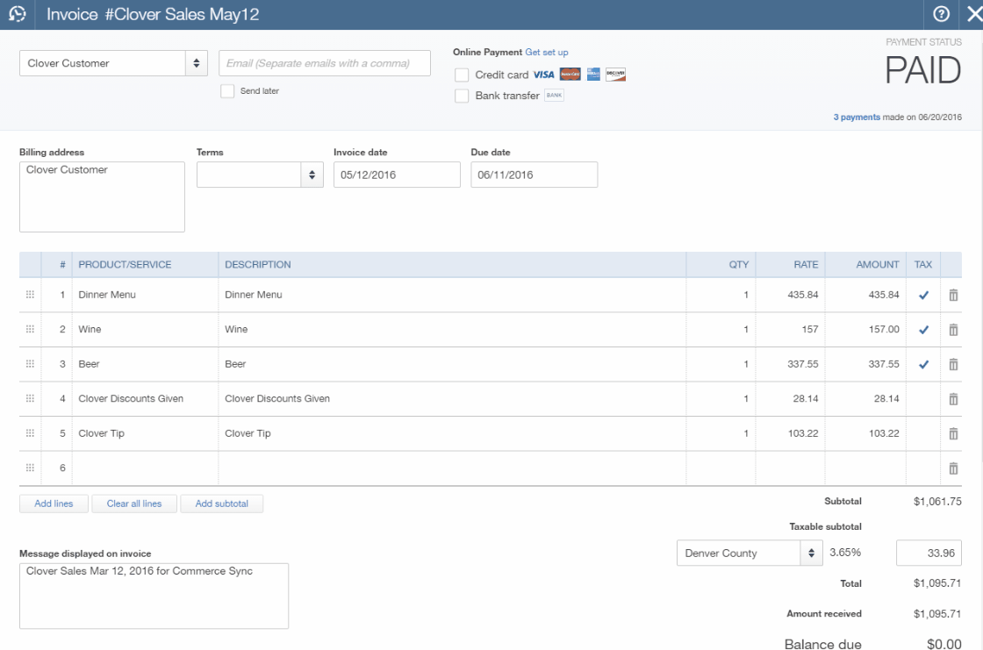This screenshot has width=983, height=650.
Task: Delete the Clover Discounts Given line item
Action: point(951,398)
